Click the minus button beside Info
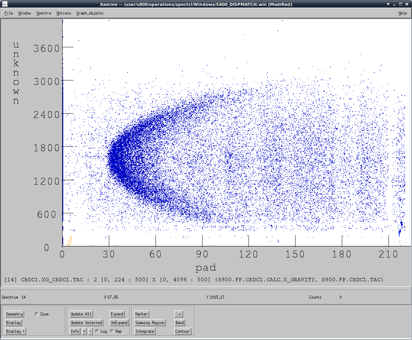The image size is (412, 340). click(x=91, y=331)
